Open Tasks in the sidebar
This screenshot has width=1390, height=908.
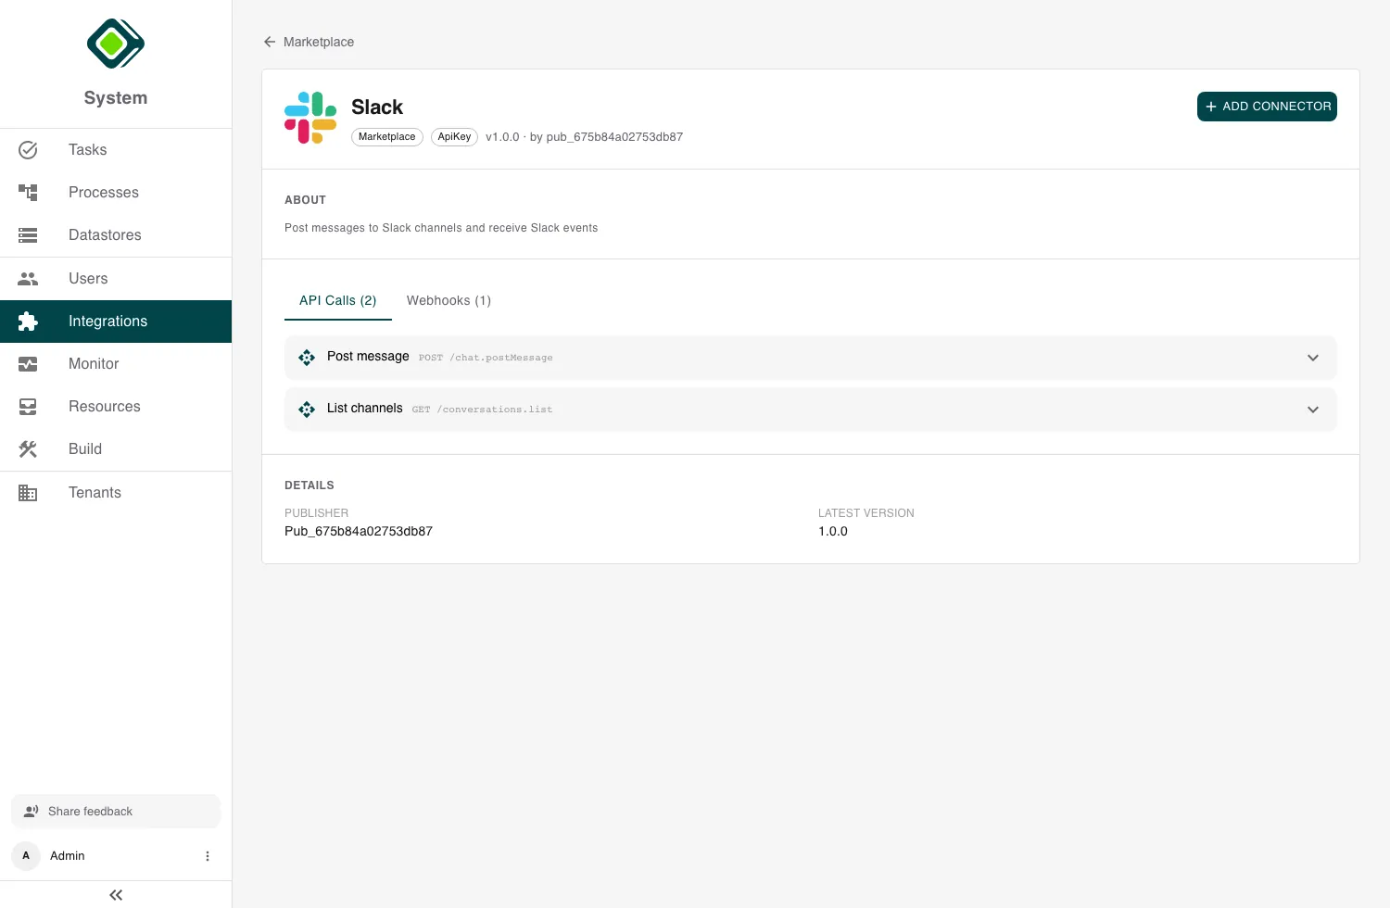pos(116,150)
